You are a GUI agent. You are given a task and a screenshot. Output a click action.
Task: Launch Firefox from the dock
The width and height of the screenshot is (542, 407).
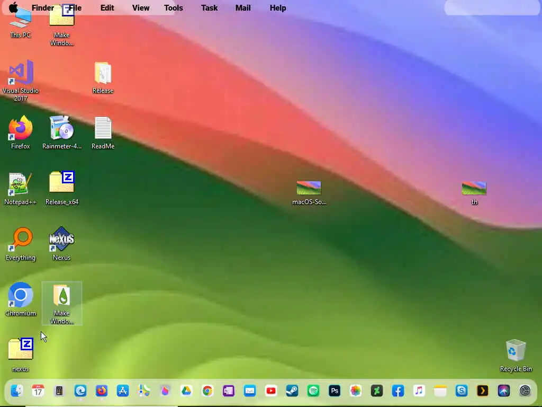pos(102,391)
